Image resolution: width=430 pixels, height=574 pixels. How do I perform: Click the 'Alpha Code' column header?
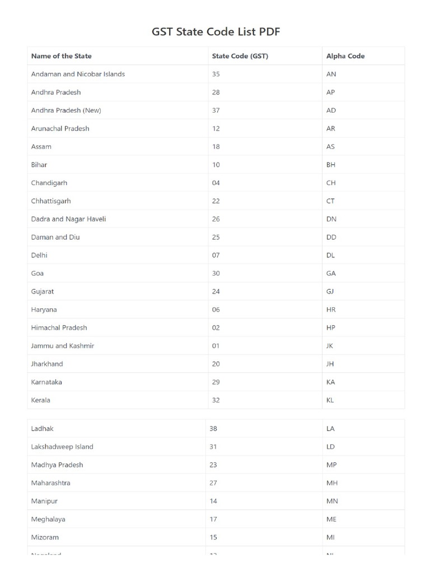pos(345,56)
